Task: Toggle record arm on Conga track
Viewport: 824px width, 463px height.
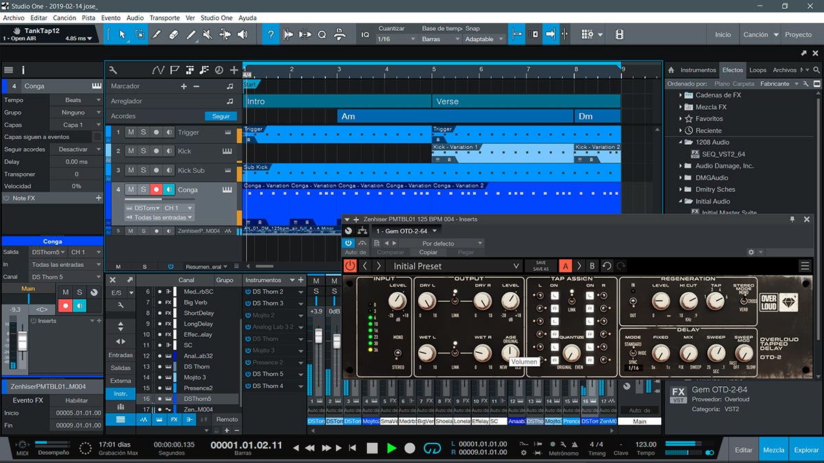Action: pyautogui.click(x=156, y=190)
